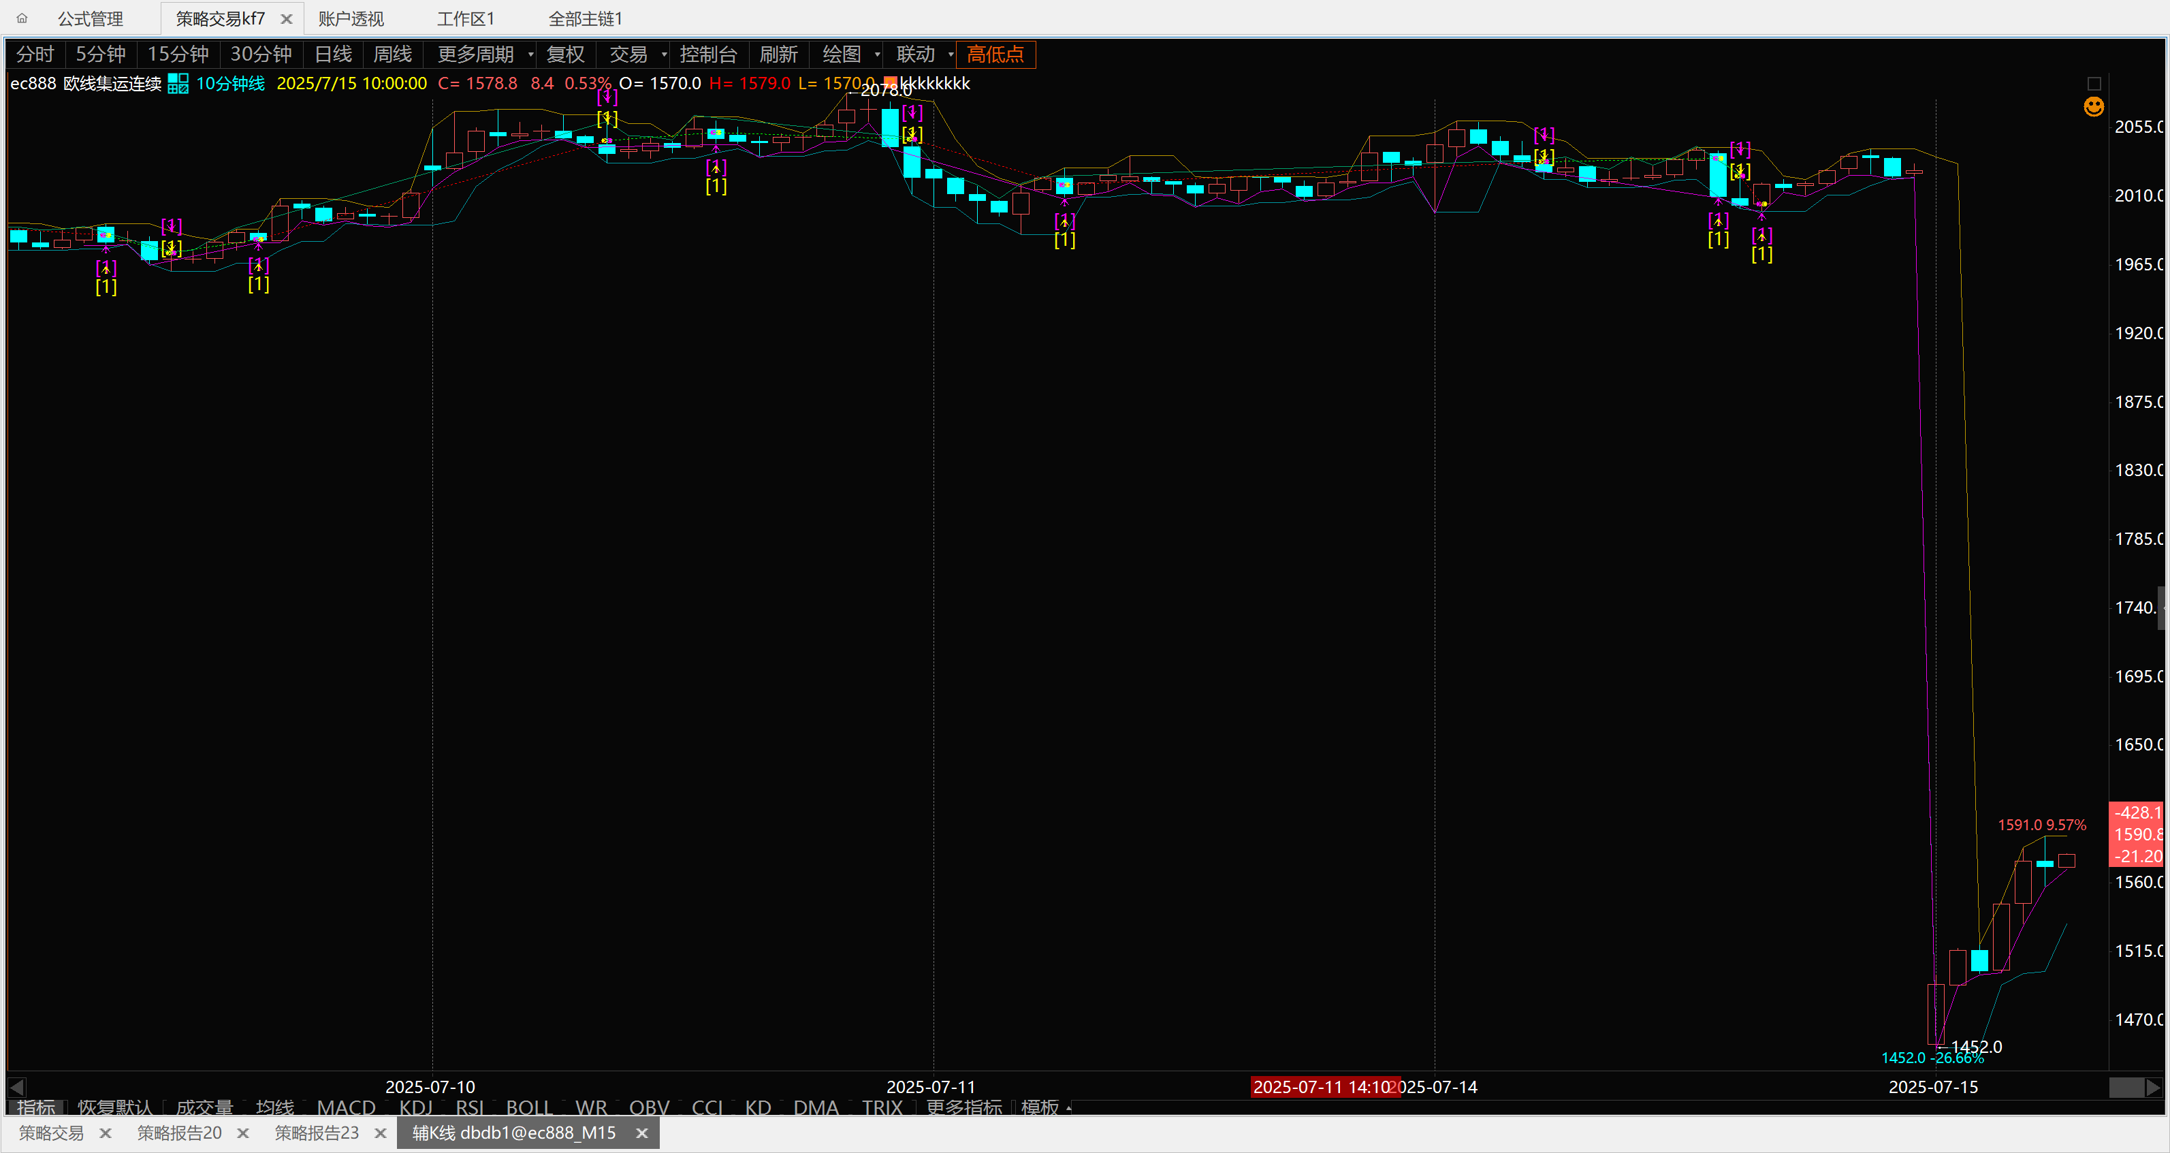Open the 交易 menu
Viewport: 2170px width, 1153px height.
[628, 54]
